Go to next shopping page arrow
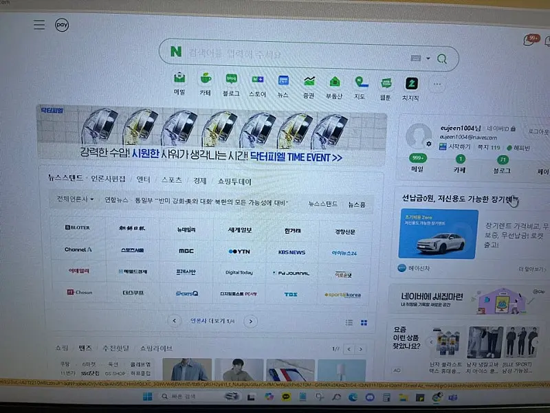Viewport: 550px width, 413px height. click(x=360, y=349)
